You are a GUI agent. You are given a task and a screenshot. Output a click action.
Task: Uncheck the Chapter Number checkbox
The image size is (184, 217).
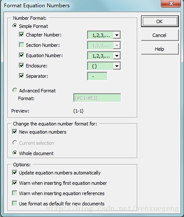coord(21,35)
